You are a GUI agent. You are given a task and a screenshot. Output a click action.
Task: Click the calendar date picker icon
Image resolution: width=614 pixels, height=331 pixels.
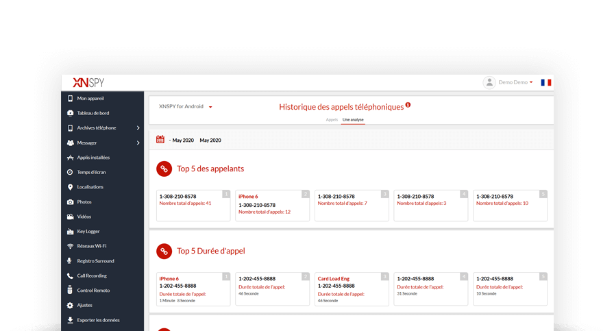(x=160, y=139)
